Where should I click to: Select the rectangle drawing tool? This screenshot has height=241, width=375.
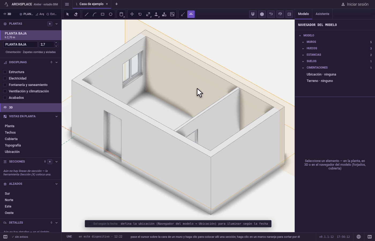click(x=103, y=14)
